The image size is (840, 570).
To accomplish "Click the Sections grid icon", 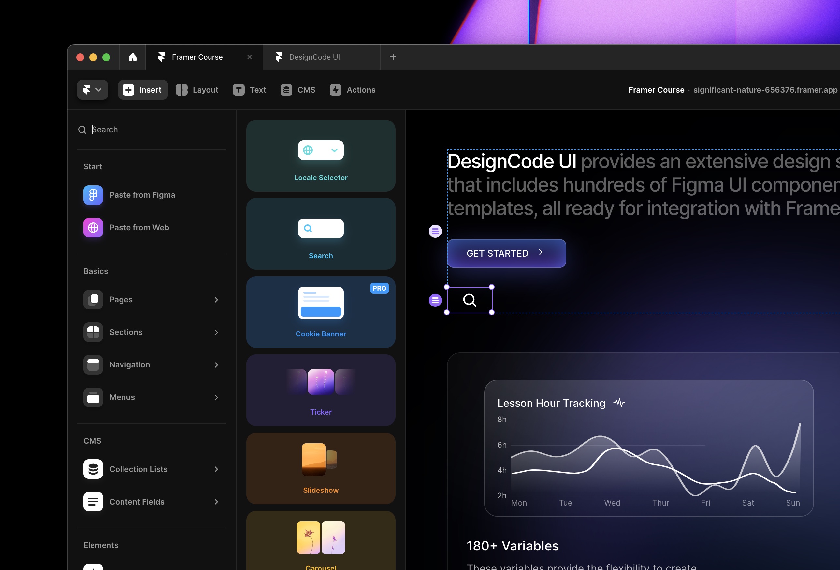I will coord(93,332).
